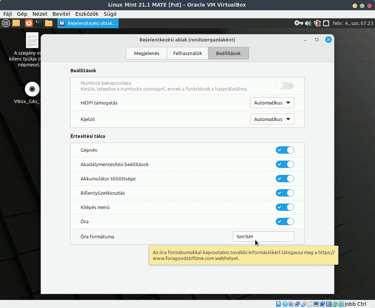Open the Kijelző Automatikus dropdown
Viewport: 375px width, 308px height.
[272, 119]
